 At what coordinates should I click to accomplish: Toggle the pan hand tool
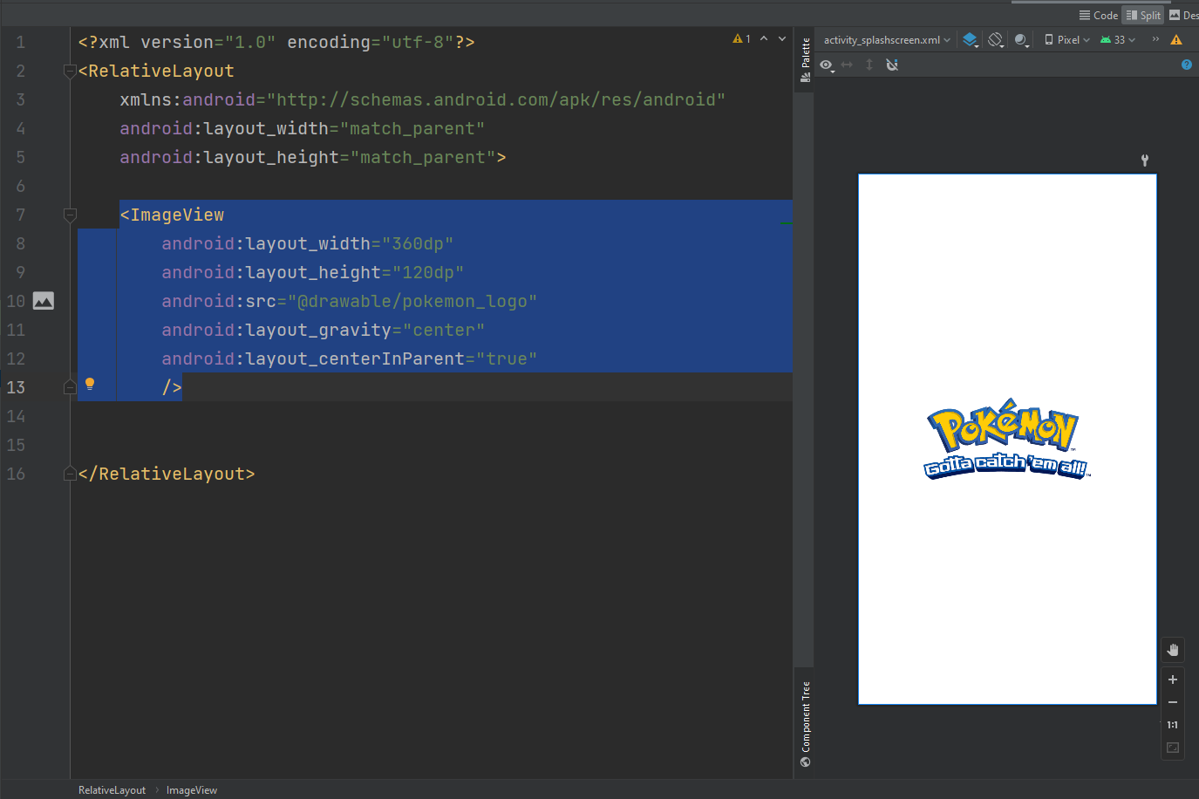point(1173,650)
